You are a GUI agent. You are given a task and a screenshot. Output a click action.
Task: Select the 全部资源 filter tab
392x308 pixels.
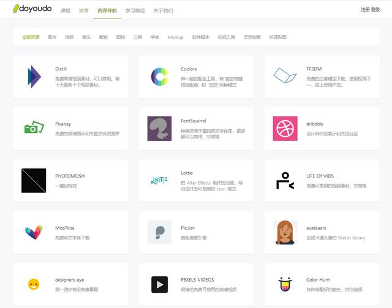(31, 37)
